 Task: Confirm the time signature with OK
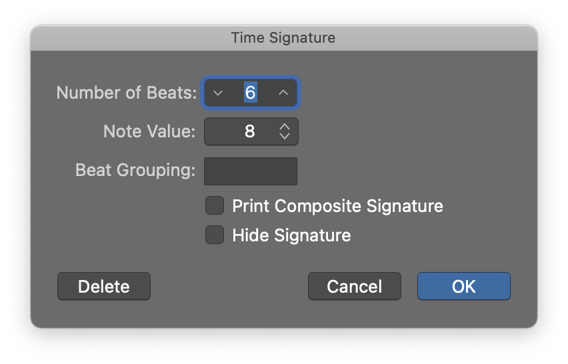(463, 286)
